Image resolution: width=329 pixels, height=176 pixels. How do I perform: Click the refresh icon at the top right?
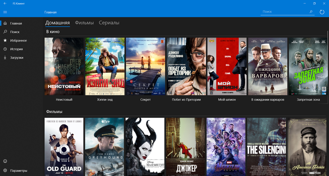point(322,12)
